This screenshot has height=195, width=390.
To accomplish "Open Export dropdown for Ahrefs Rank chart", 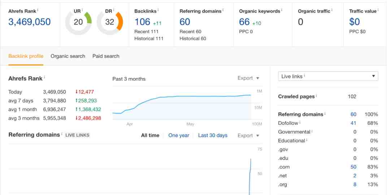I will click(248, 78).
